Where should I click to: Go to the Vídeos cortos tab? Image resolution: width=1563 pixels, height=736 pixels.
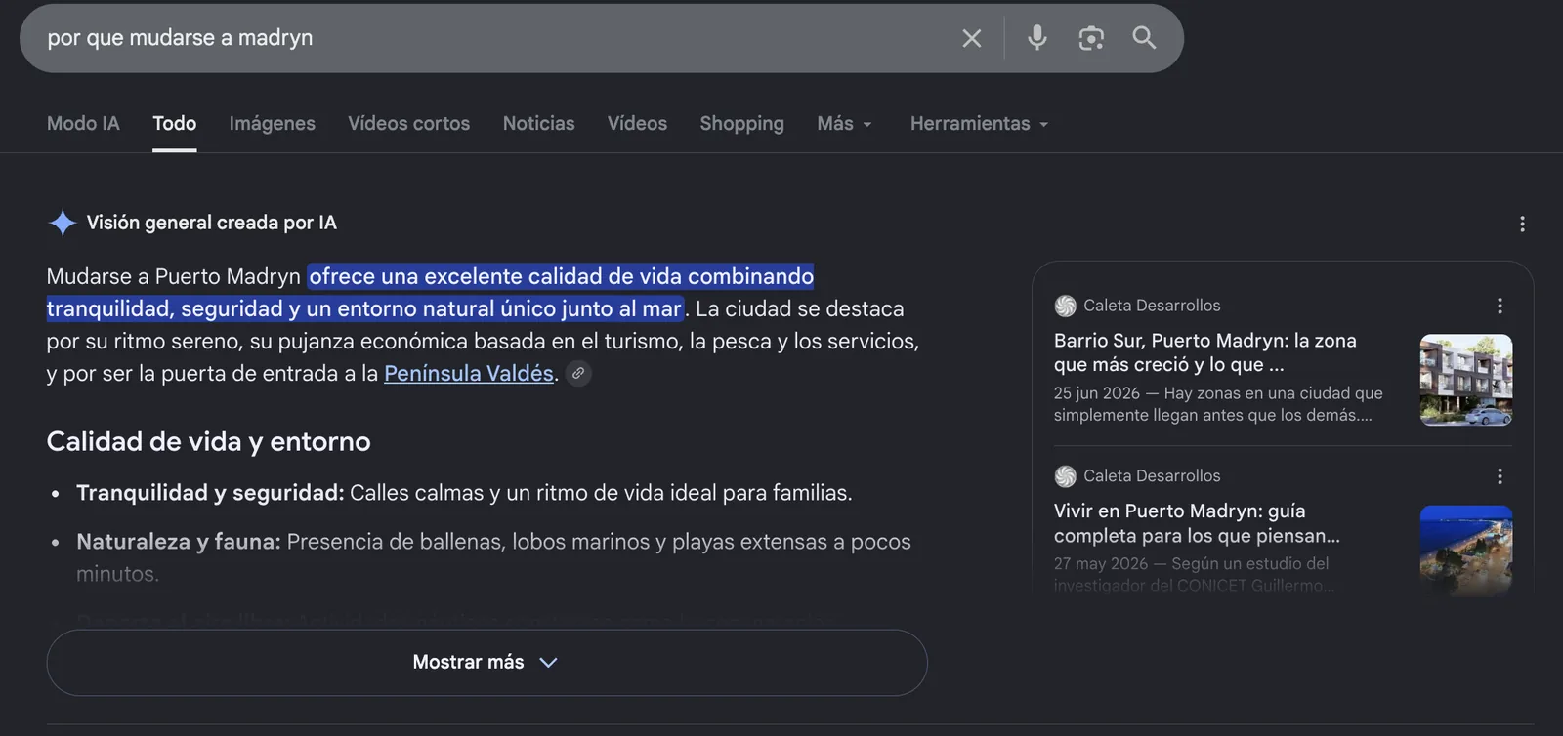click(409, 124)
